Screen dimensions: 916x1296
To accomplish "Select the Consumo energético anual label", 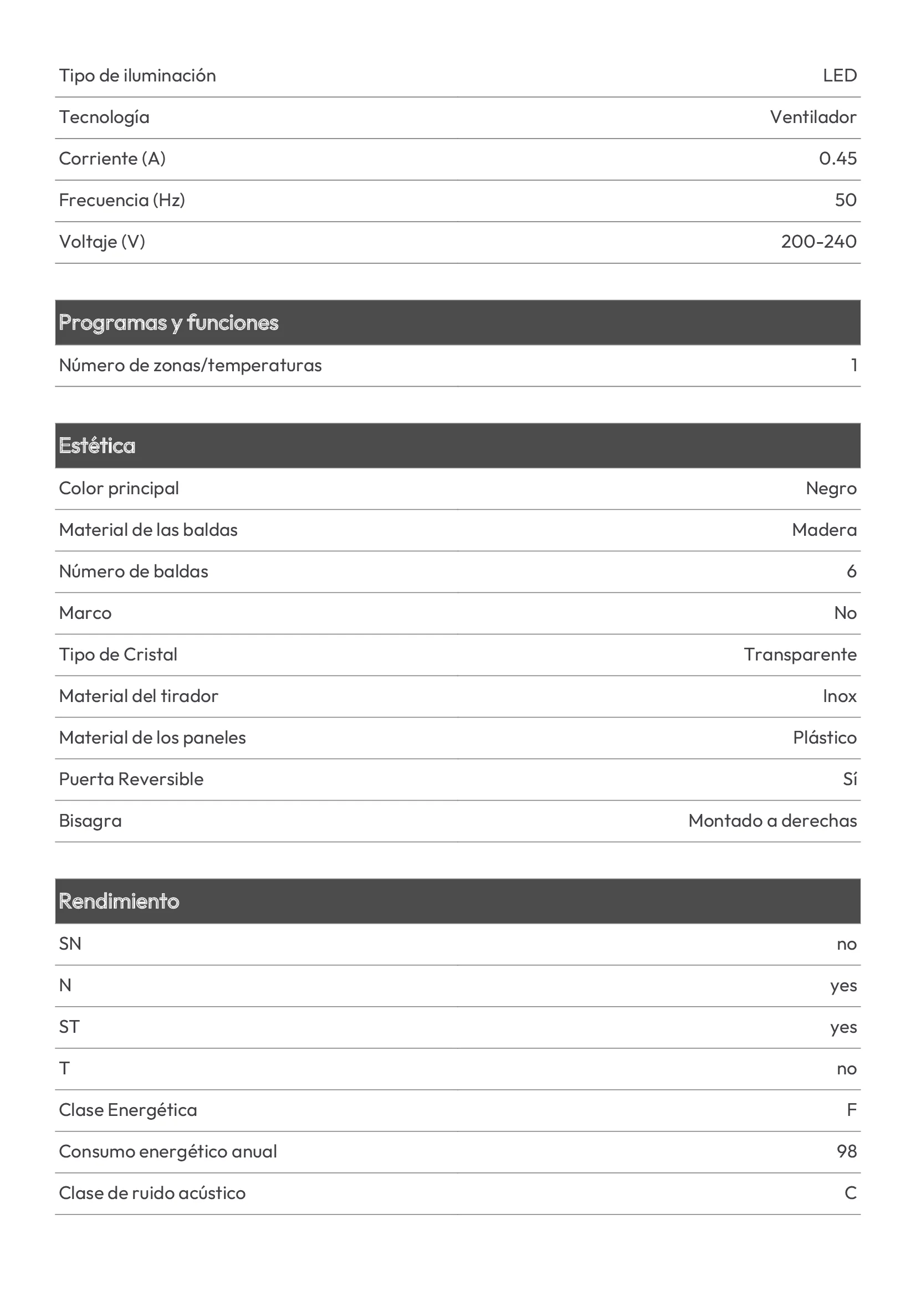I will [x=167, y=1151].
